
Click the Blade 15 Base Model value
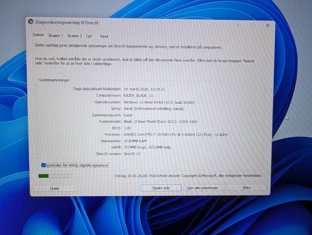tap(160, 122)
